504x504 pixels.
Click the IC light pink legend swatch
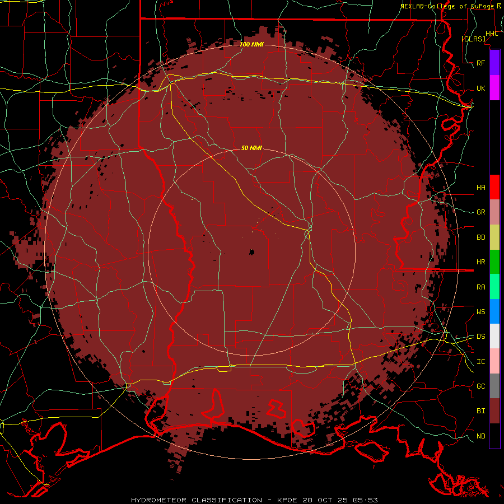494,361
